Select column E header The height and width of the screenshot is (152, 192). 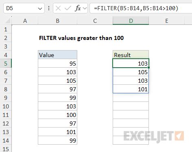[x=167, y=21]
